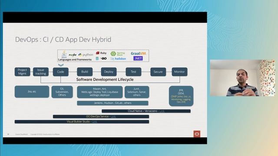This screenshot has height=156, width=278.
Task: Click the Ruby logo
Action: [101, 53]
